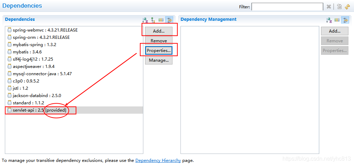Open Properties for selected dependency

tap(159, 51)
